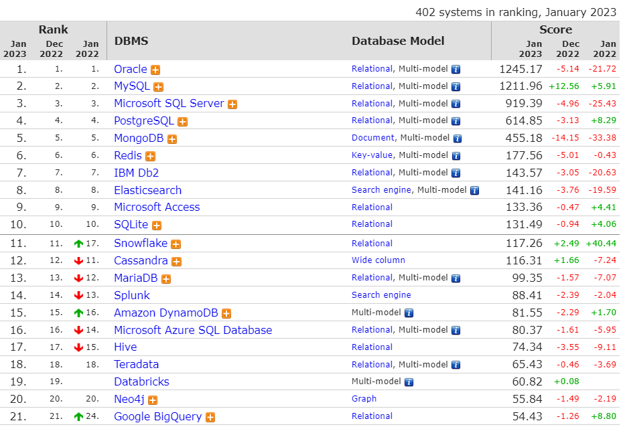Open the Wide column link for Cassandra
Screen dimensions: 623x427
click(378, 260)
